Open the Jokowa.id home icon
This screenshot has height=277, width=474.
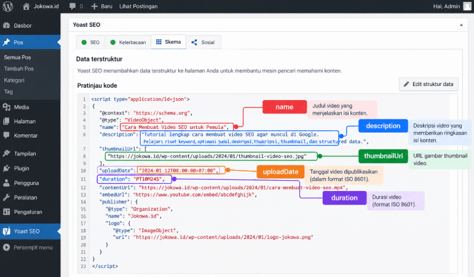coord(26,6)
